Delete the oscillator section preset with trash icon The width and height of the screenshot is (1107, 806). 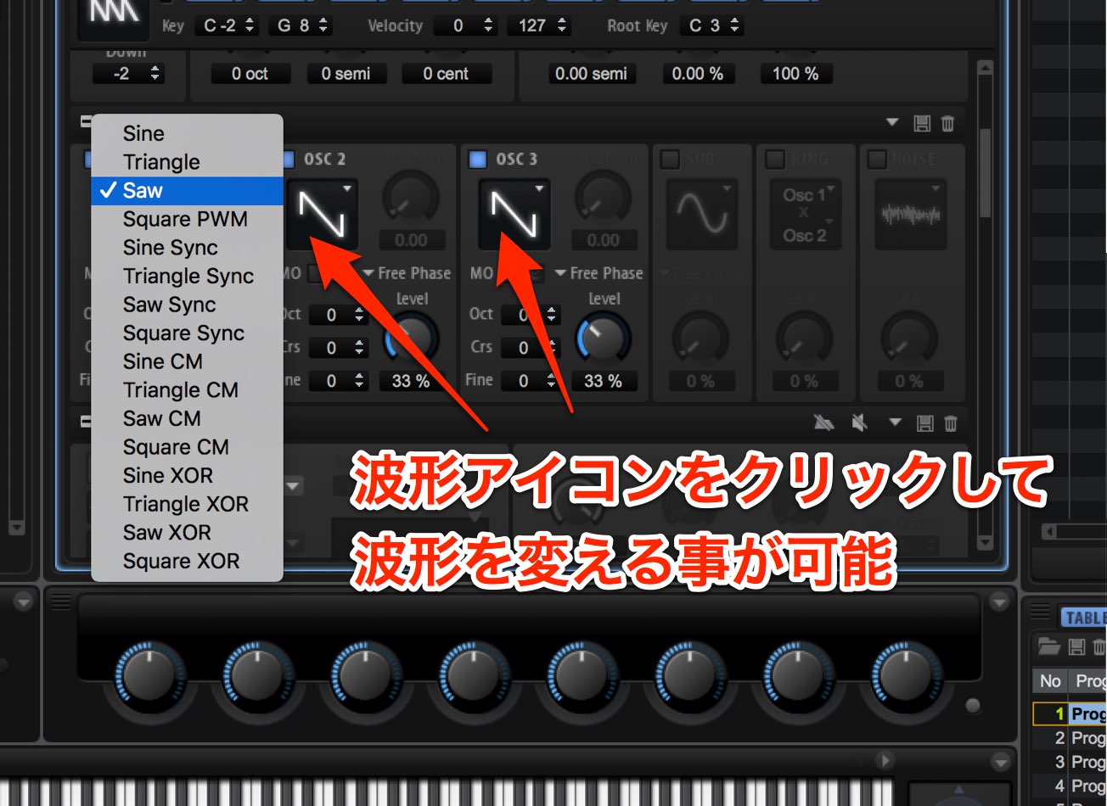(x=948, y=124)
